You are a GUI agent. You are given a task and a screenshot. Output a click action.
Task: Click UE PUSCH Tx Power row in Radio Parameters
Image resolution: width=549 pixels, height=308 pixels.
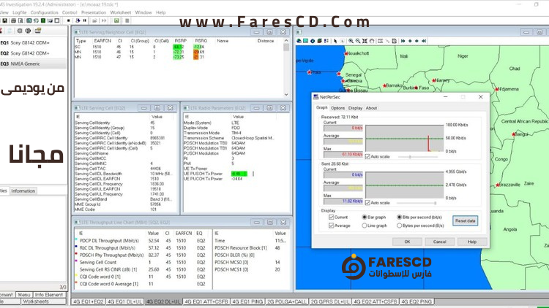click(236, 174)
